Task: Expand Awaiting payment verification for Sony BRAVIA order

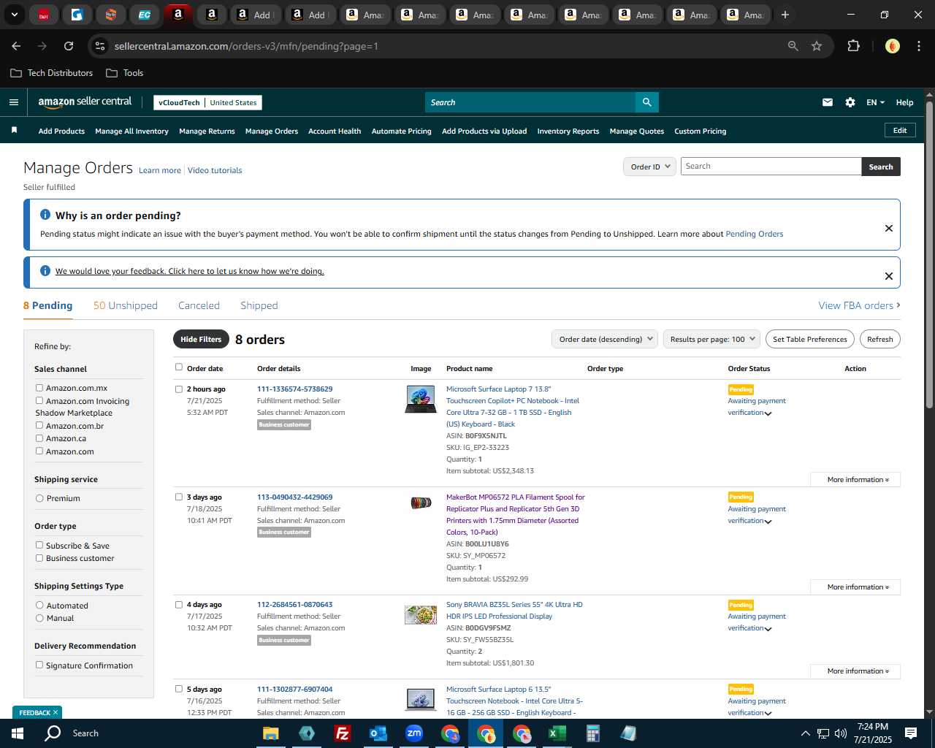Action: 768,629
